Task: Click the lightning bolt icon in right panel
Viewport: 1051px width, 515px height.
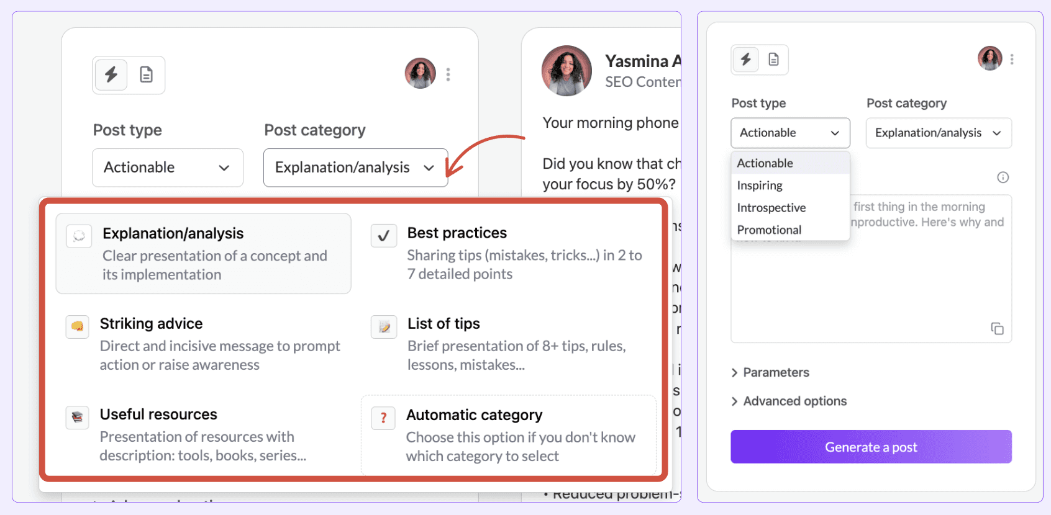Action: point(745,60)
